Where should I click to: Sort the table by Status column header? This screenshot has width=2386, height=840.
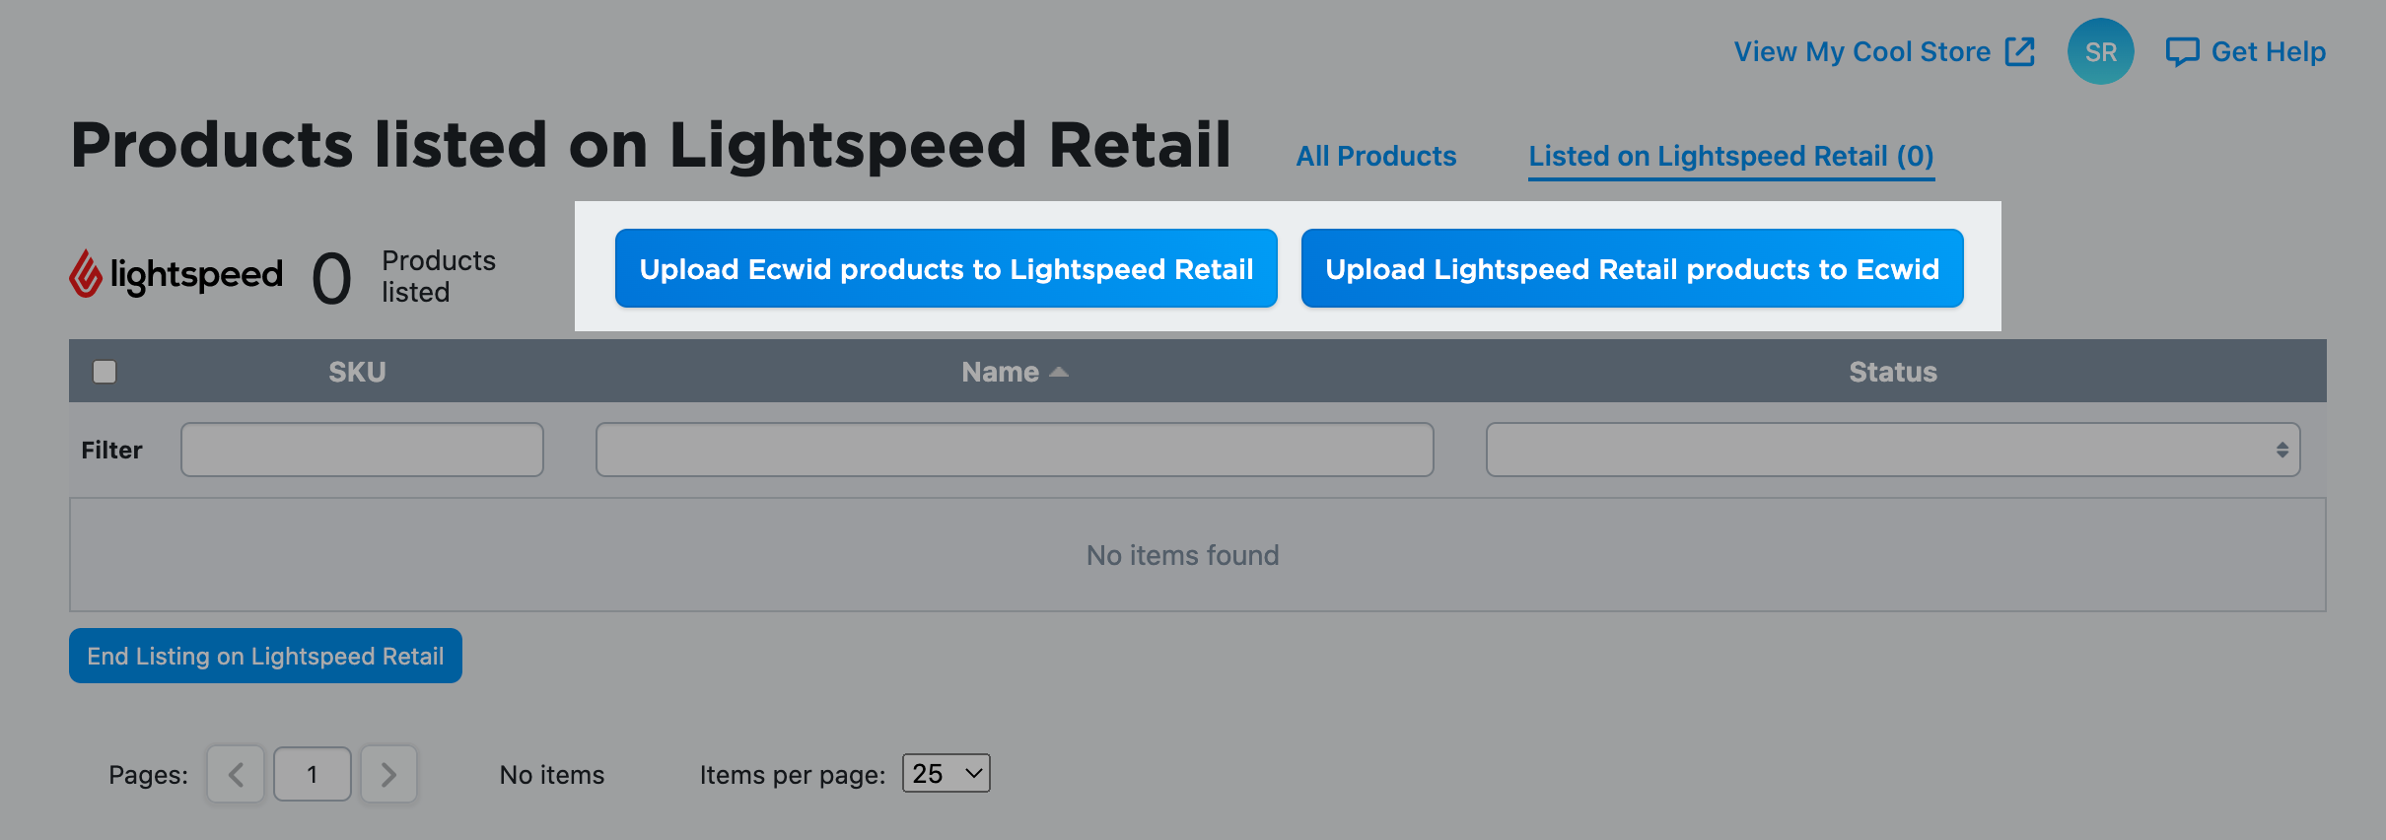tap(1893, 372)
